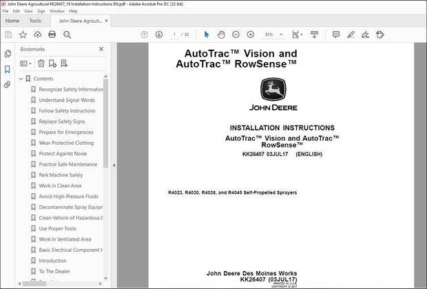Click the bookmarks vertical scrollbar thumb
This screenshot has width=427, height=289.
click(105, 123)
